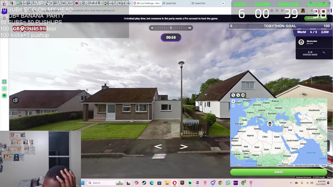Open Task View on the taskbar
This screenshot has width=333, height=187.
[x=128, y=183]
